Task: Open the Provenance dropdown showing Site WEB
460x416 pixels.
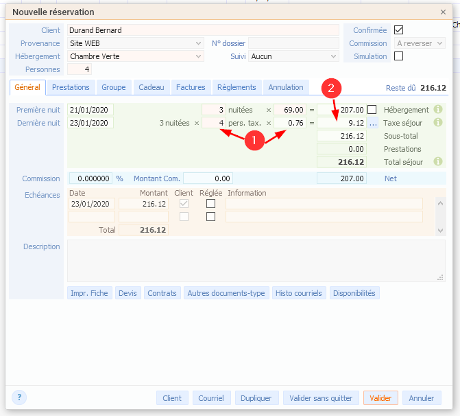Action: (136, 43)
